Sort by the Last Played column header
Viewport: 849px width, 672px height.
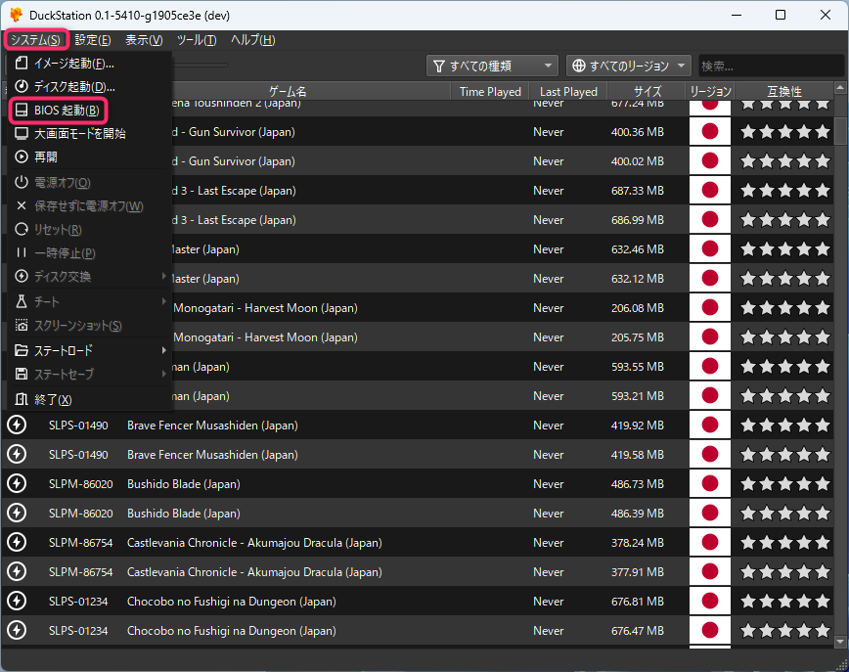(x=568, y=92)
